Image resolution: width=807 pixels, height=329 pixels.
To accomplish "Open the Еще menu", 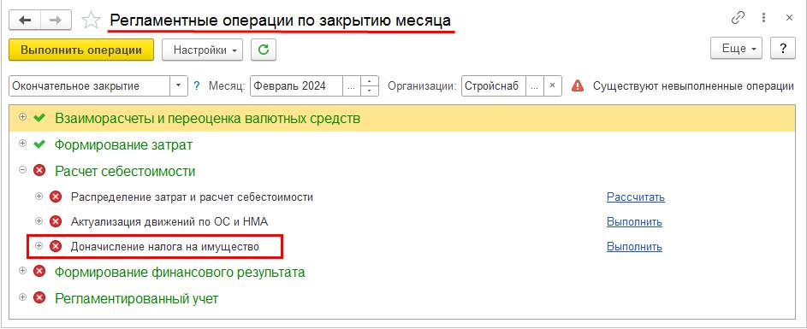I will tap(736, 50).
